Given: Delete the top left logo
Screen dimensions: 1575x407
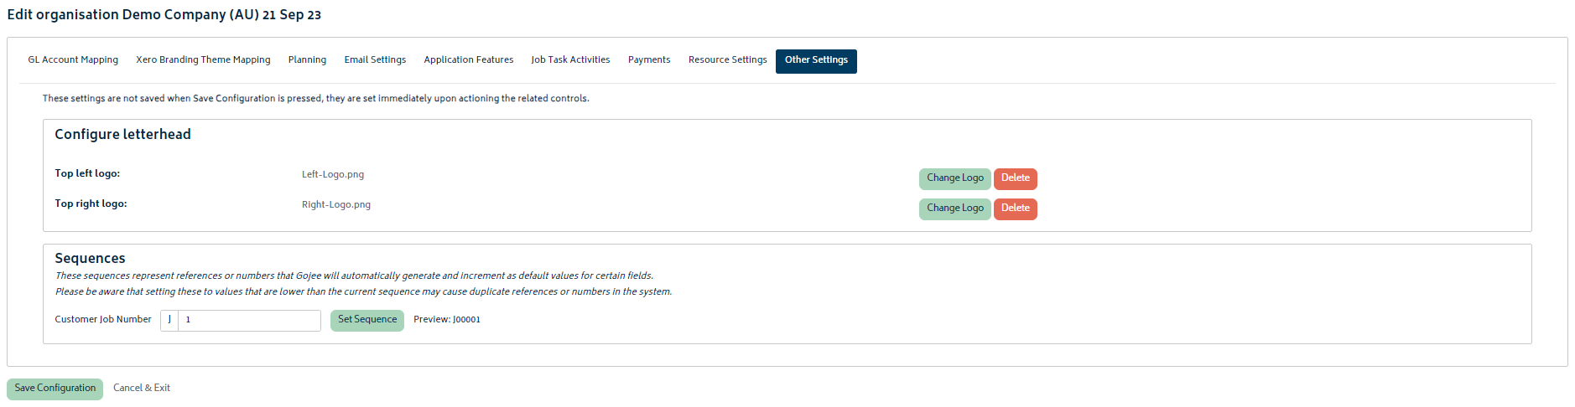Looking at the screenshot, I should pyautogui.click(x=1015, y=178).
